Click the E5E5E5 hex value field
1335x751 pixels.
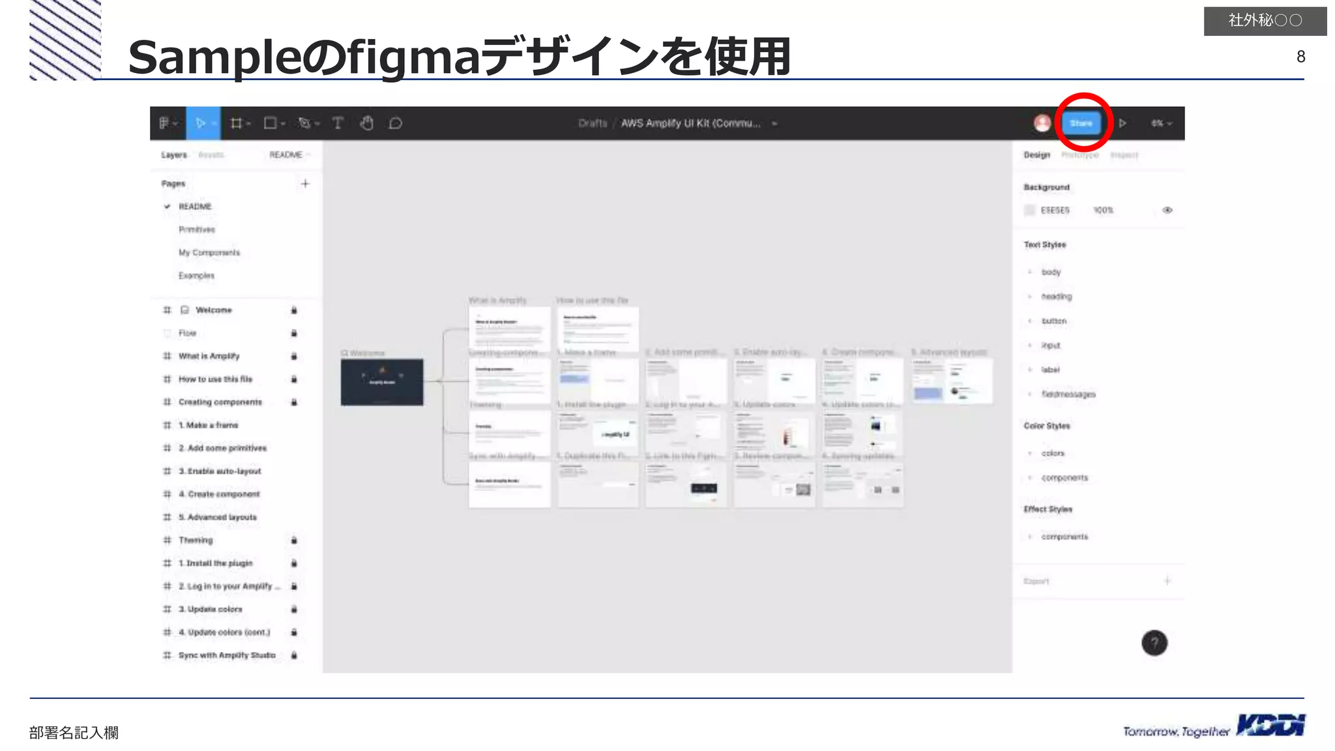pyautogui.click(x=1055, y=211)
